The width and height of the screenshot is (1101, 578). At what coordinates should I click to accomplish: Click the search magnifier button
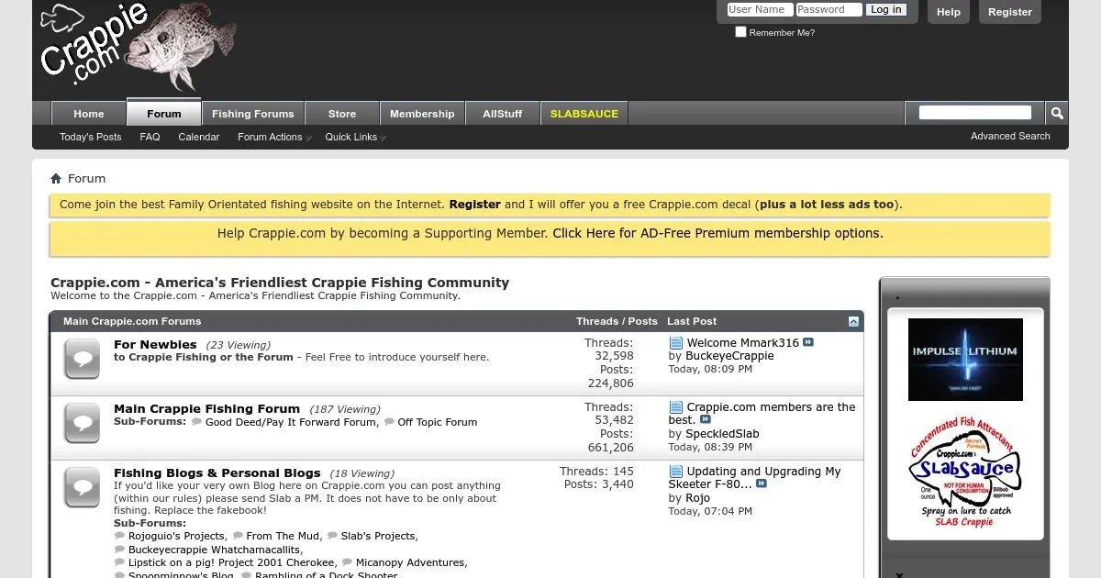tap(1057, 113)
